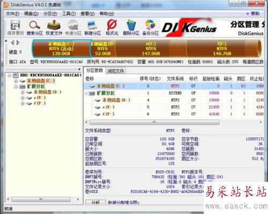Click the Quick Partition (快速分区) icon
The height and width of the screenshot is (214, 268).
(73, 25)
